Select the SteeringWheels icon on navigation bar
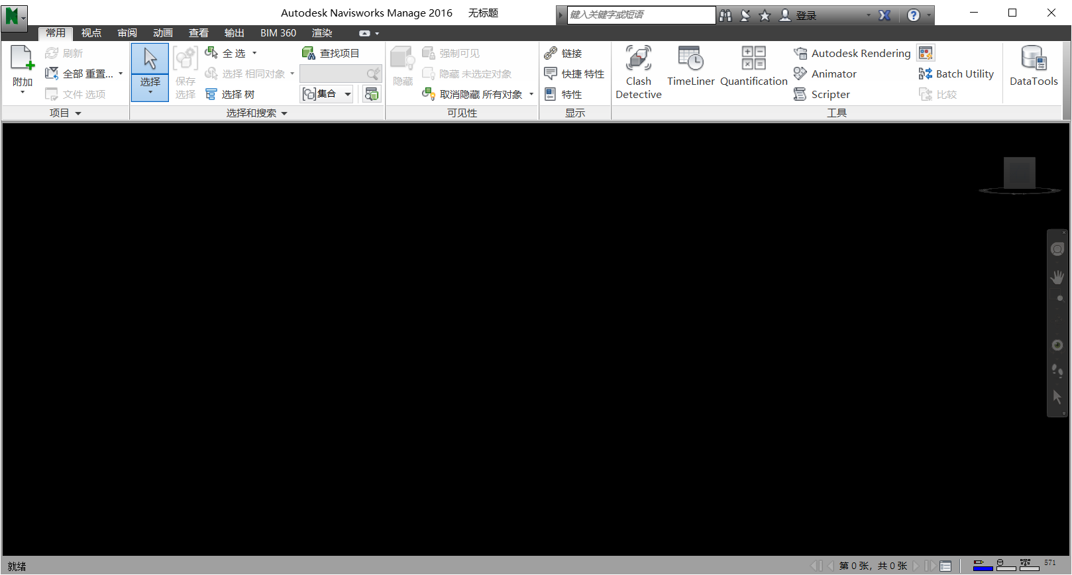This screenshot has width=1072, height=575. click(x=1057, y=249)
